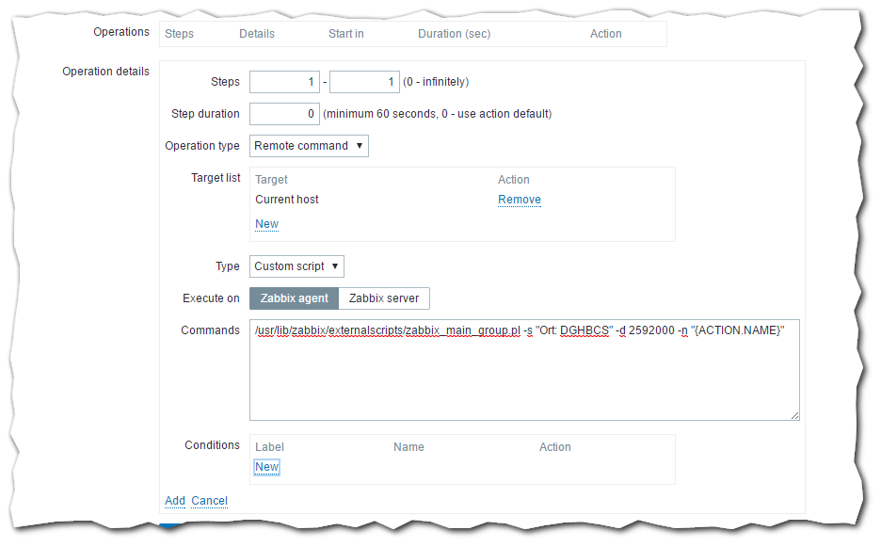Click the Name column header in Conditions
This screenshot has height=547, width=881.
[x=408, y=447]
